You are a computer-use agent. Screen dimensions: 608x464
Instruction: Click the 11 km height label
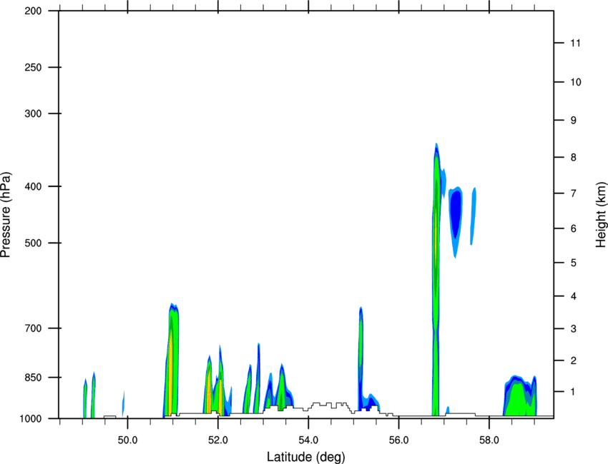[575, 43]
